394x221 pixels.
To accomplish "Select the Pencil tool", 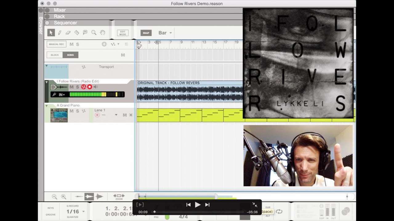I will click(x=60, y=33).
